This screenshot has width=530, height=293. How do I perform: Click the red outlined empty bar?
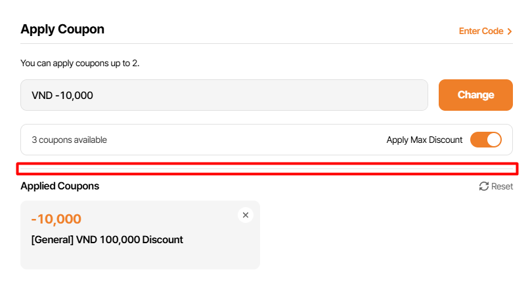tap(267, 169)
